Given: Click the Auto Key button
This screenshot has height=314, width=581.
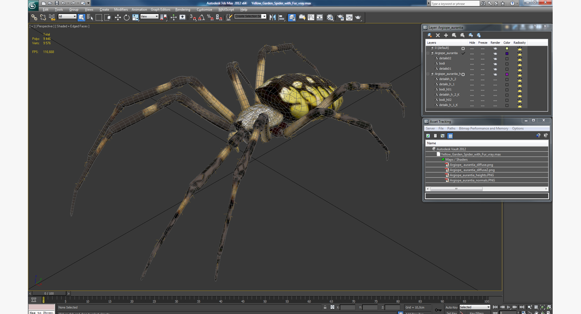Looking at the screenshot, I should pos(451,307).
